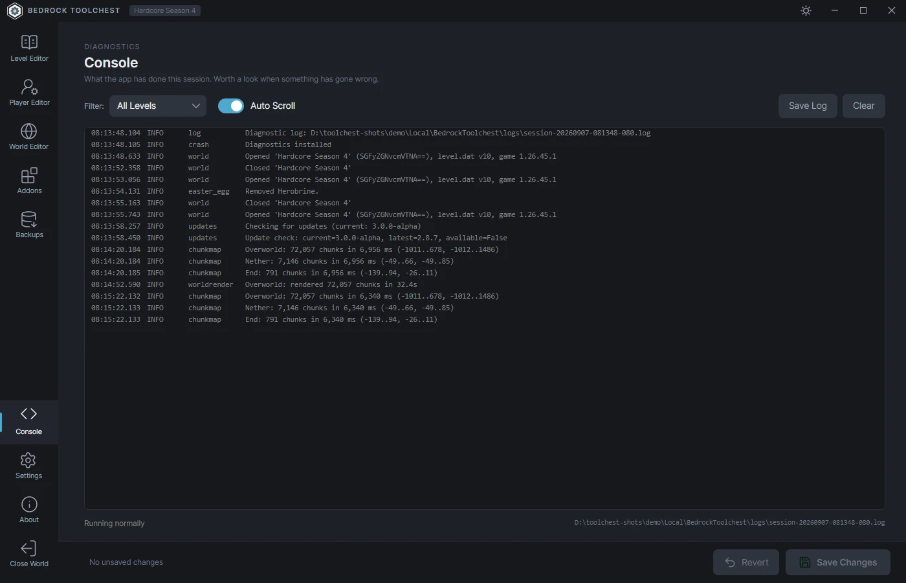
Task: Clear the console log
Action: click(x=863, y=106)
